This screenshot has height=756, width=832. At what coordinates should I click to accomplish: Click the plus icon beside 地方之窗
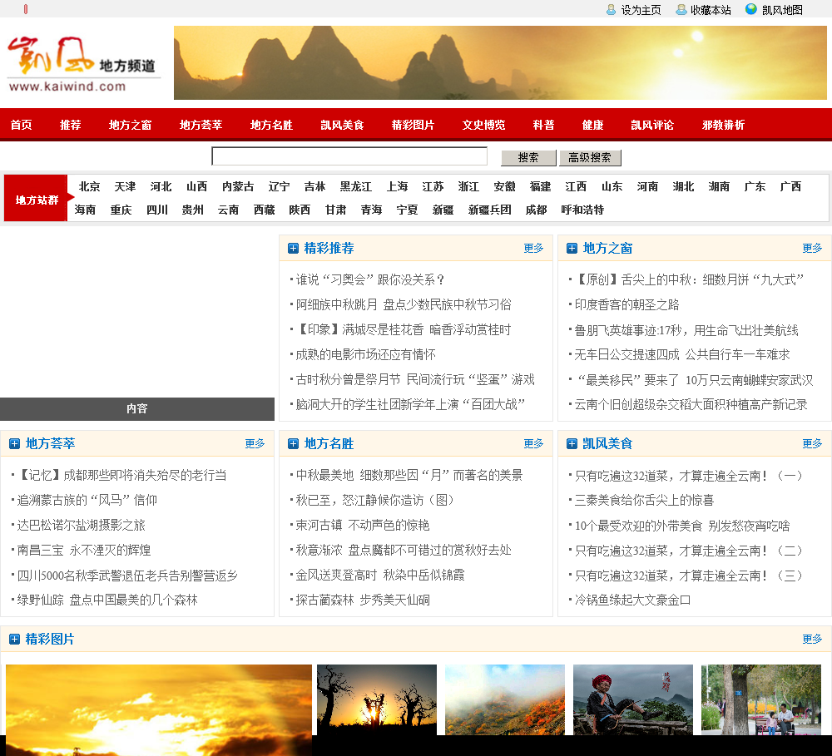[572, 249]
